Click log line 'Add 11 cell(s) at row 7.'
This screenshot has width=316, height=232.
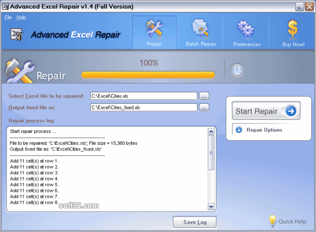pos(34,196)
